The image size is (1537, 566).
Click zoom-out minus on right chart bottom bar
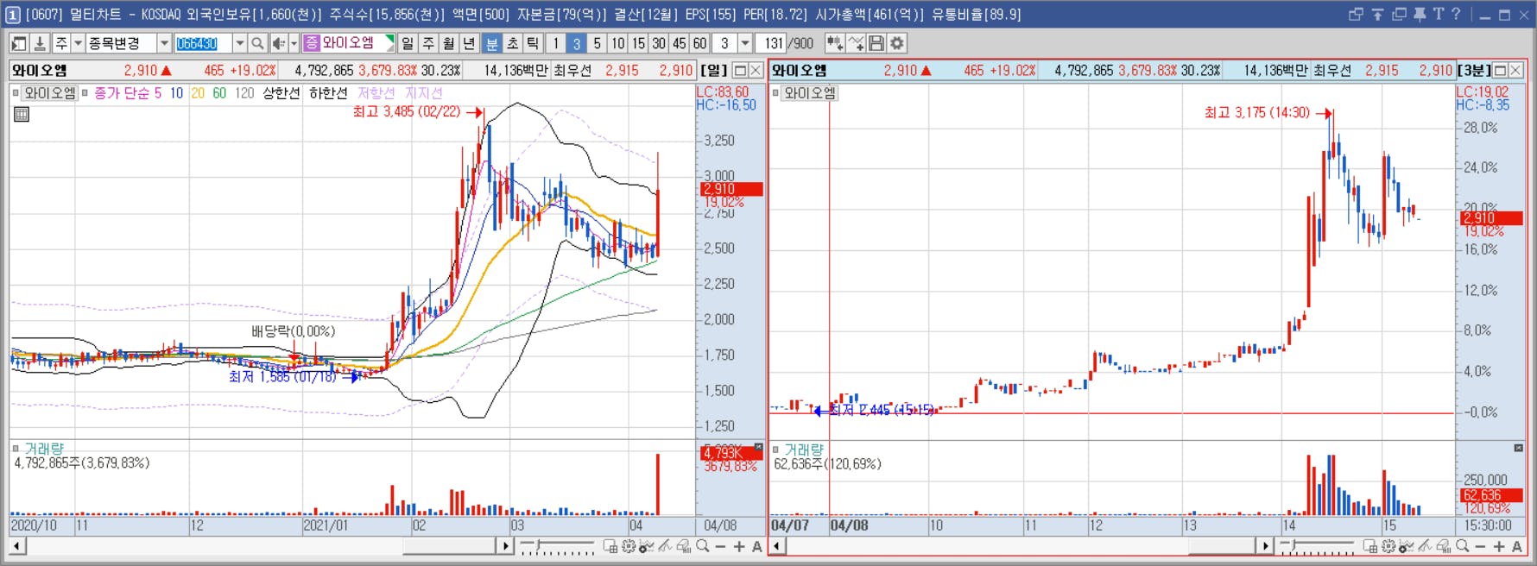tap(1481, 546)
